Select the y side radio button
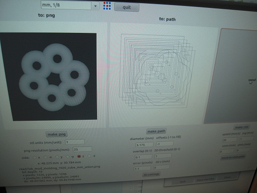Viewport: 257px width, 193px height. [x=57, y=157]
